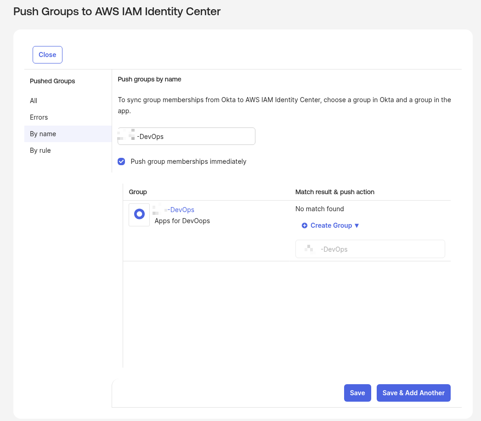
Task: Open the -DevOps group link
Action: point(181,210)
